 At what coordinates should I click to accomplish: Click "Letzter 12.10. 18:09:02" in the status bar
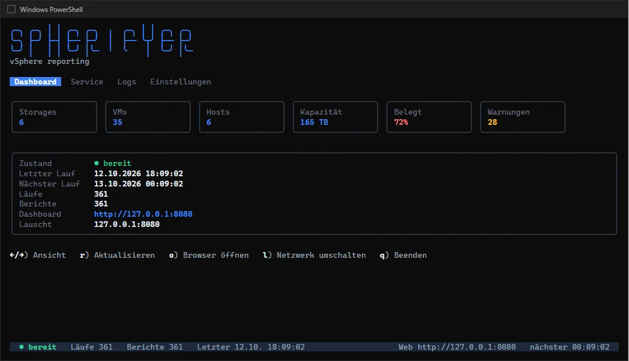tap(251, 347)
